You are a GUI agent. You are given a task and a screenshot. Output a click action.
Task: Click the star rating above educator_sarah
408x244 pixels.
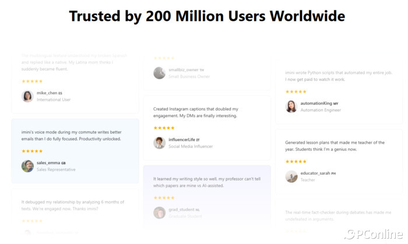(x=296, y=161)
